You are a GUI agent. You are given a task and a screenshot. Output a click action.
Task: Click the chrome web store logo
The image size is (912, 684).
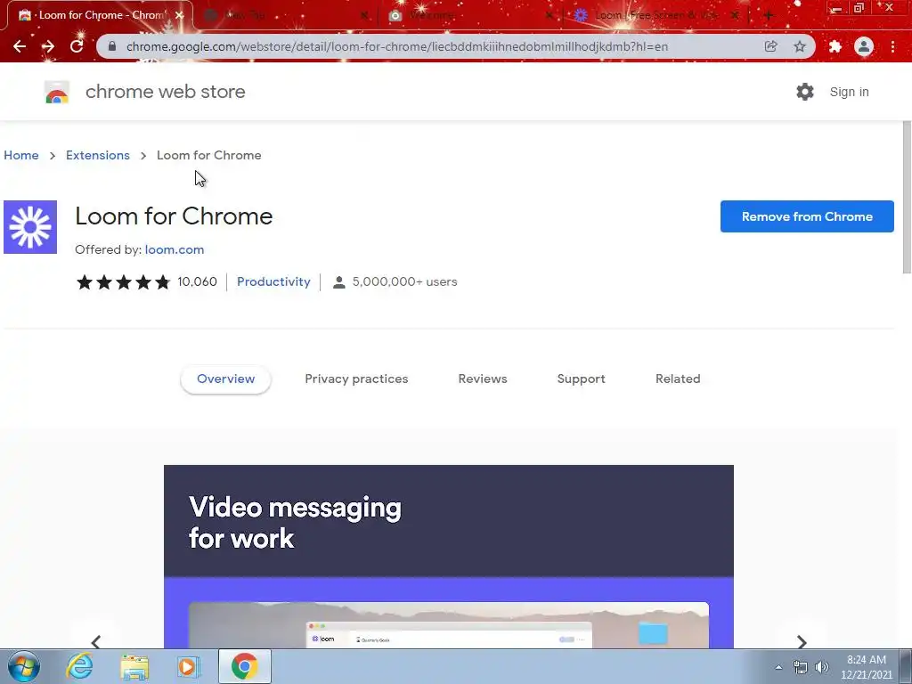coord(57,92)
